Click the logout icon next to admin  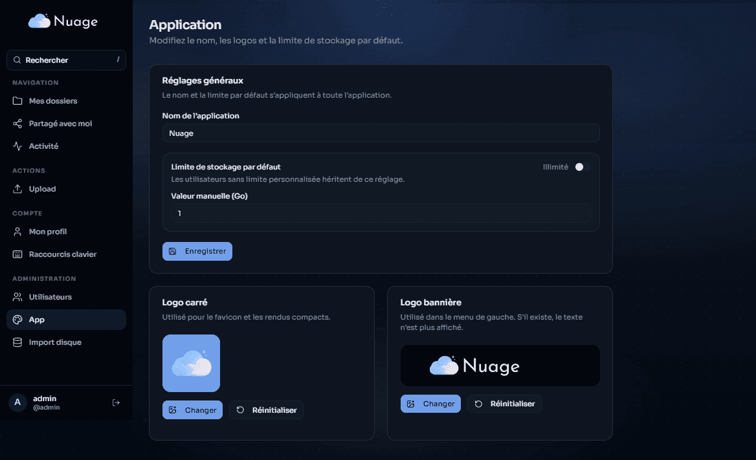(116, 402)
